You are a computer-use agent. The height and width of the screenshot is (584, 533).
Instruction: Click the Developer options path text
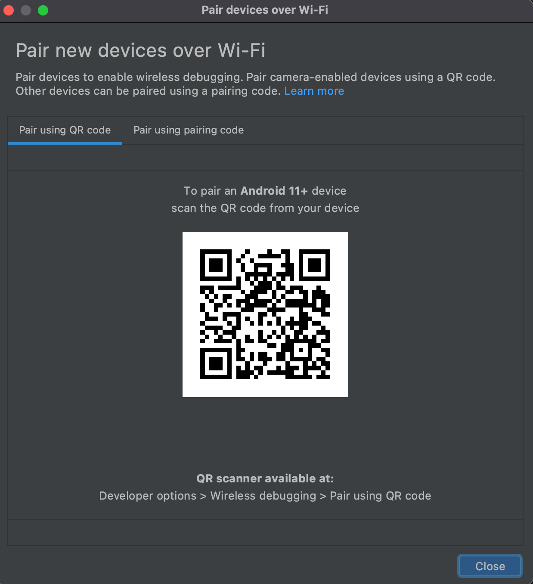(x=148, y=496)
